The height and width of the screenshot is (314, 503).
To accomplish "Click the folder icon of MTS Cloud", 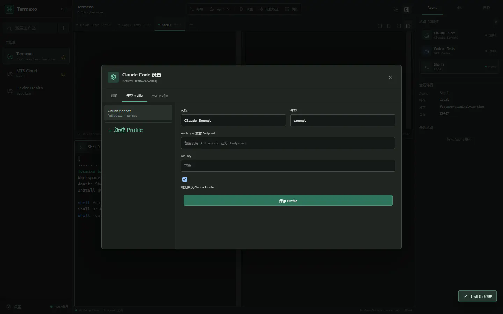I will click(x=10, y=74).
